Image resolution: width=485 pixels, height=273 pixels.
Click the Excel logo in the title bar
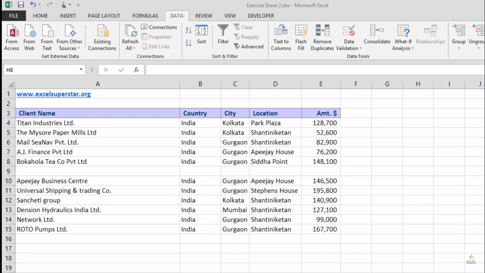tap(8, 5)
